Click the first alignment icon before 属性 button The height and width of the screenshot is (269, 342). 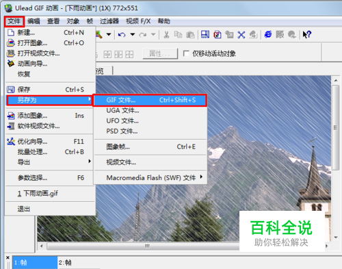[107, 54]
